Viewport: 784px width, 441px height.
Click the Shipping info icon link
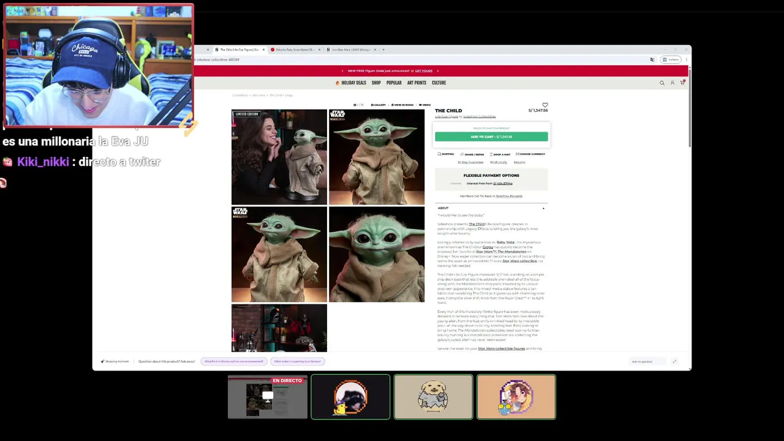[x=446, y=154]
